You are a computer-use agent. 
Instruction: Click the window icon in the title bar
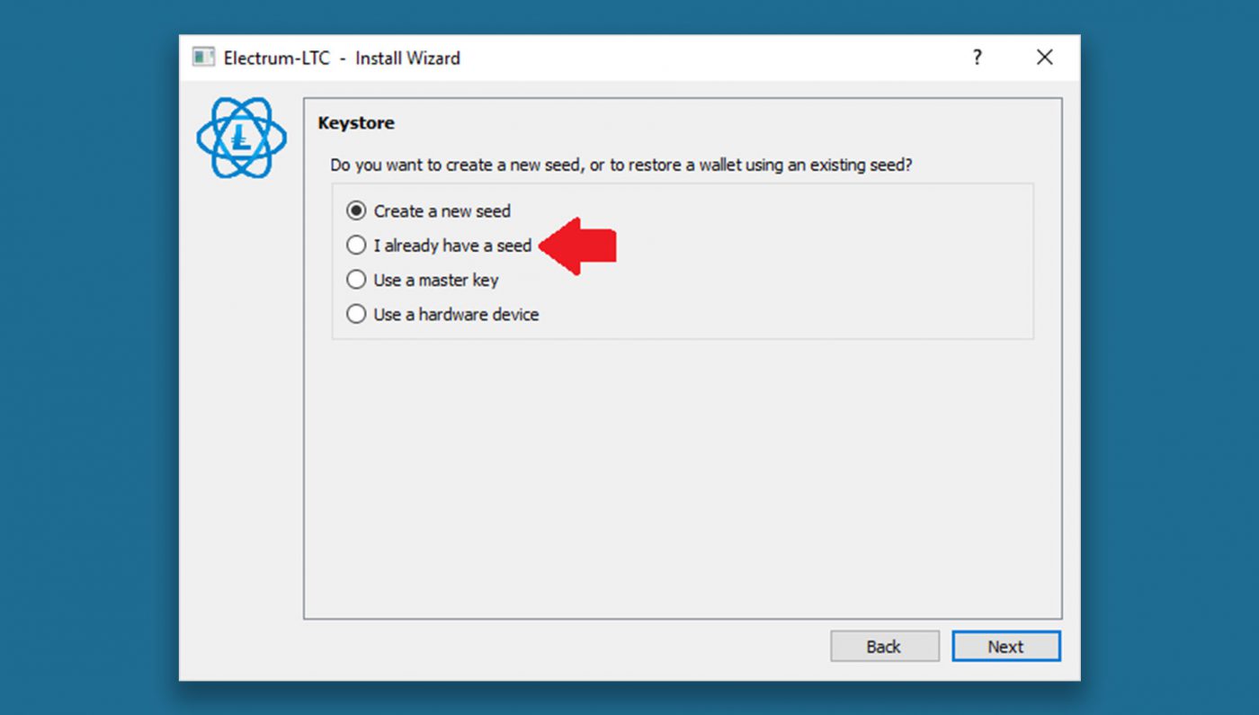pyautogui.click(x=203, y=58)
